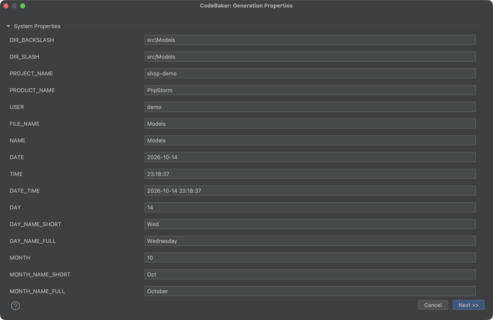The image size is (493, 320).
Task: Click the PROJECT_NAME field showing shop-demo
Action: tap(310, 73)
